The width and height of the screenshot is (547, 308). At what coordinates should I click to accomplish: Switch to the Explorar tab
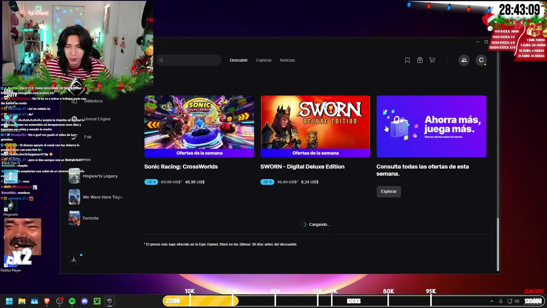[x=264, y=60]
